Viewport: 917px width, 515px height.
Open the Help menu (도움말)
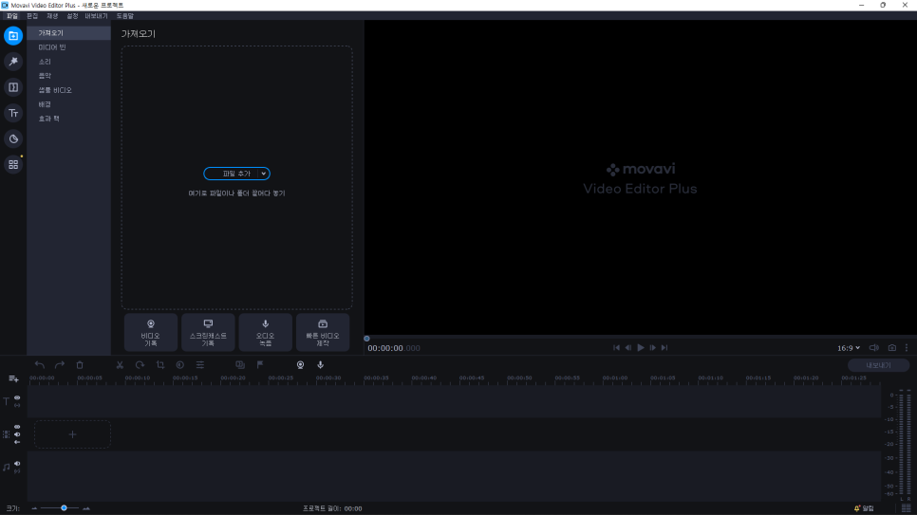point(124,16)
